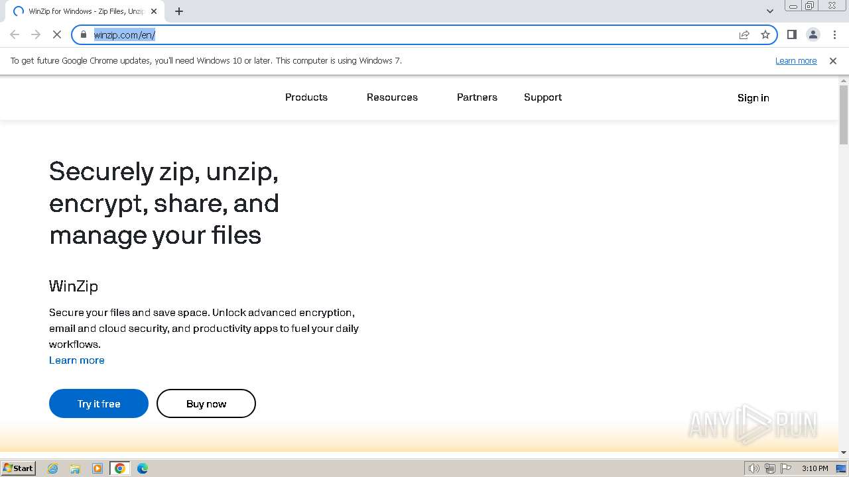Viewport: 849px width, 477px height.
Task: Open the Windows Start menu
Action: pos(18,468)
